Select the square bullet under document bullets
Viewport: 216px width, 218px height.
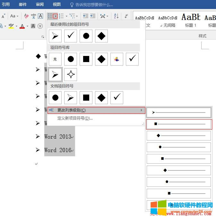[86, 98]
